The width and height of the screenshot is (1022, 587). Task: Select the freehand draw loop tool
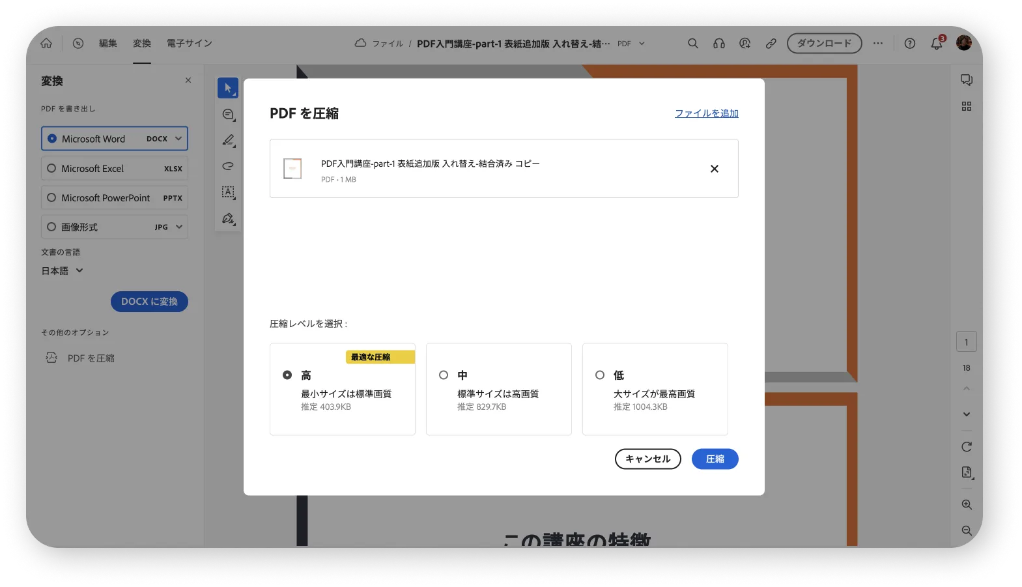(x=228, y=166)
